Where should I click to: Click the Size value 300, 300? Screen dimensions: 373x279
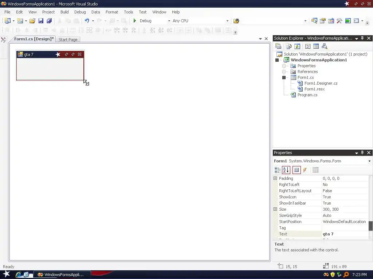pos(330,209)
